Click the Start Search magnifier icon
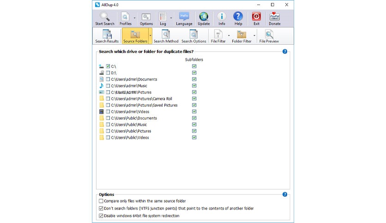The width and height of the screenshot is (386, 223). pos(105,17)
